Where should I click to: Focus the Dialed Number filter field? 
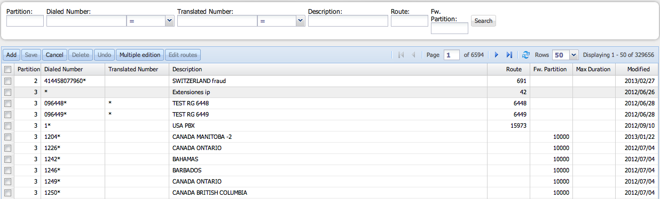pyautogui.click(x=87, y=21)
